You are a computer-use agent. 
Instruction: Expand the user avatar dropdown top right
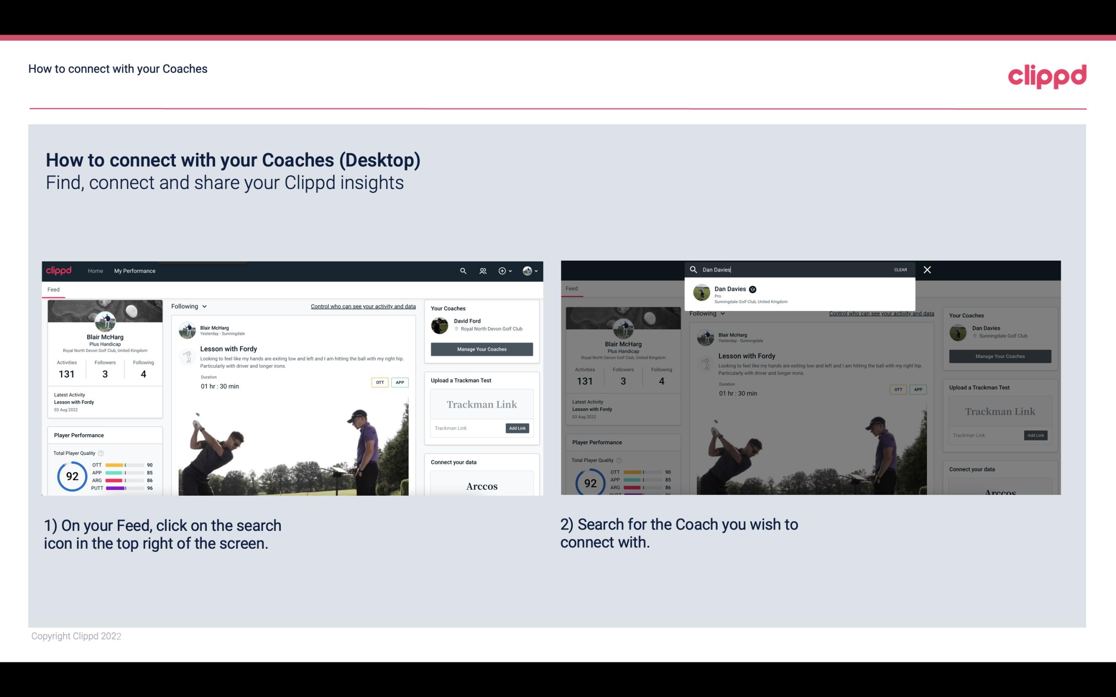coord(530,271)
